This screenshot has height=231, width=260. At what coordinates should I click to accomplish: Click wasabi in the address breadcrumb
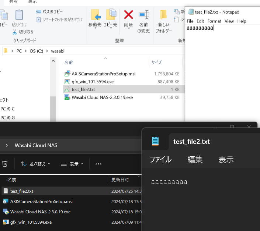[x=58, y=51]
